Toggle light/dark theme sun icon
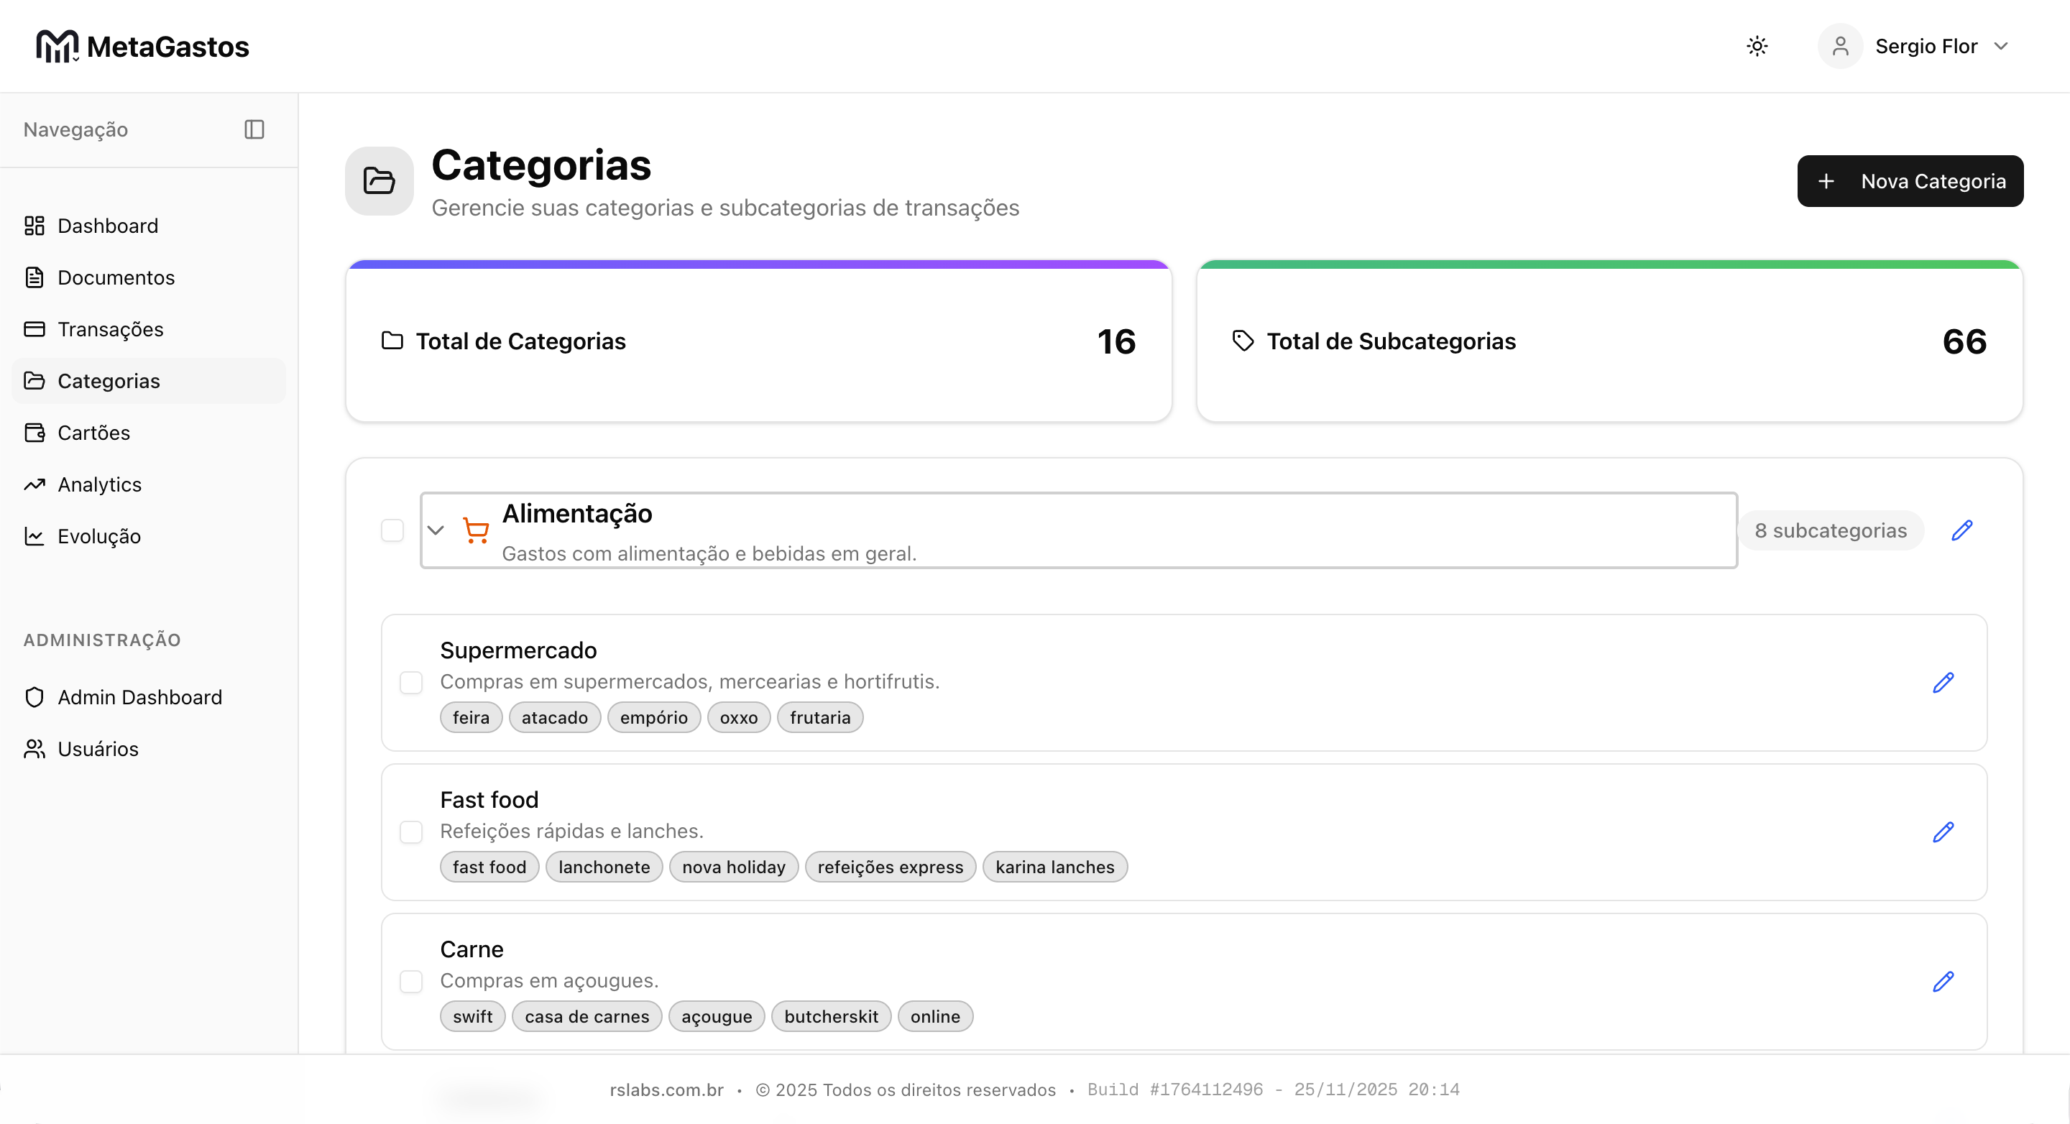Image resolution: width=2070 pixels, height=1124 pixels. click(1757, 46)
